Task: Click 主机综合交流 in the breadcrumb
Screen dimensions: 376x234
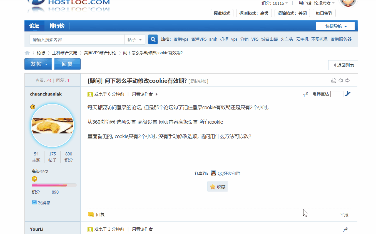Action: [65, 53]
